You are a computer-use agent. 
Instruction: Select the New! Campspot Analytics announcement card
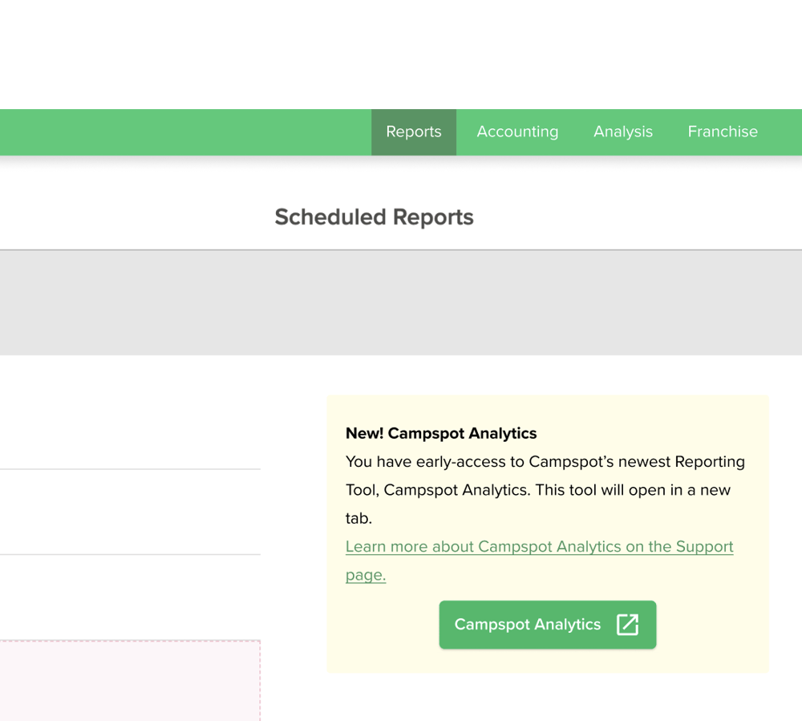click(x=548, y=533)
